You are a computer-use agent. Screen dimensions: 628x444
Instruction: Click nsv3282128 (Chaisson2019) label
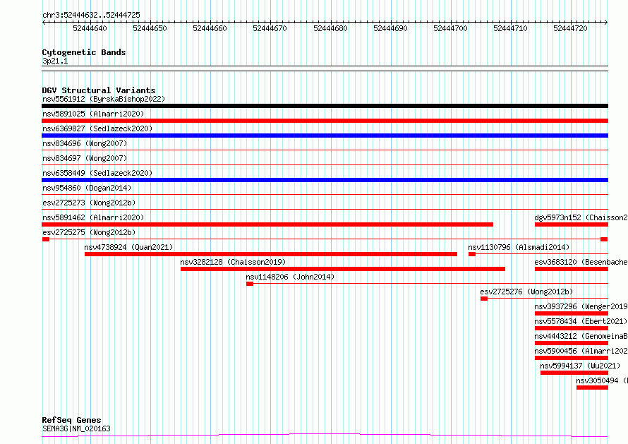click(233, 262)
